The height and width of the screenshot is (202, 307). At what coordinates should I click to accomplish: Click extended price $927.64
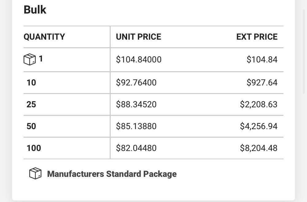(x=262, y=82)
